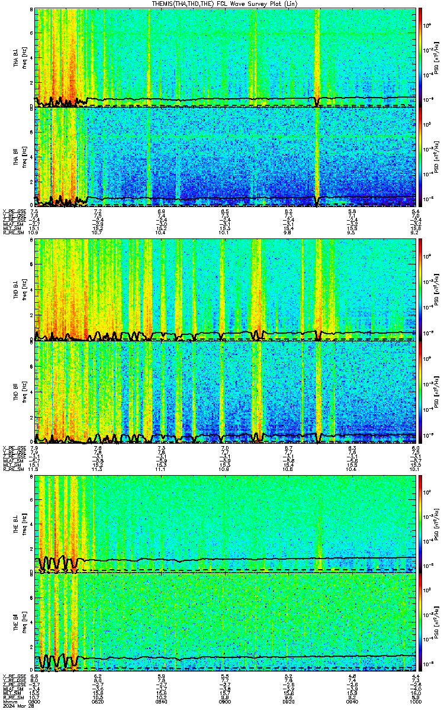
Task: Click the PSD [nT²/Hz] label beside THE B-parallel
Action: tap(437, 623)
